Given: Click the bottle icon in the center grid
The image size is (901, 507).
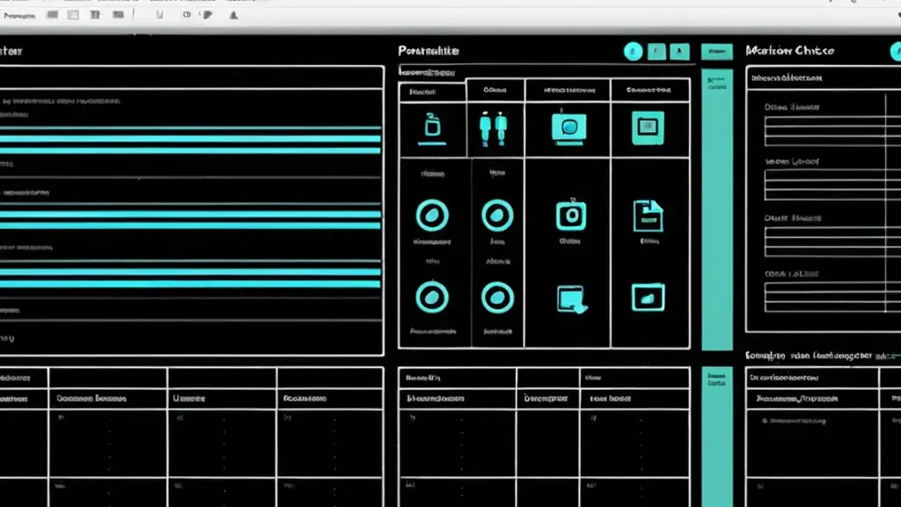Looking at the screenshot, I should pyautogui.click(x=432, y=128).
